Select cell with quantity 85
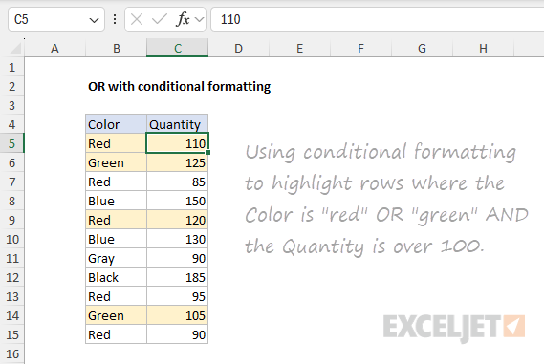This screenshot has height=364, width=544. [177, 182]
